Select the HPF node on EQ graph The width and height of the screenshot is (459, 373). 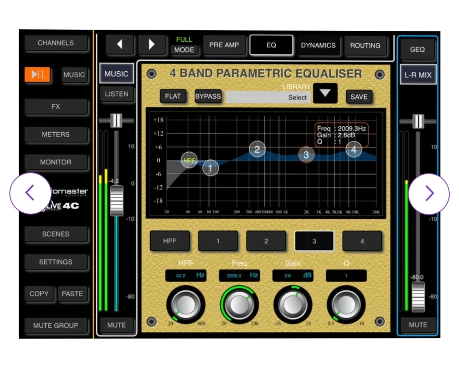[x=189, y=160]
